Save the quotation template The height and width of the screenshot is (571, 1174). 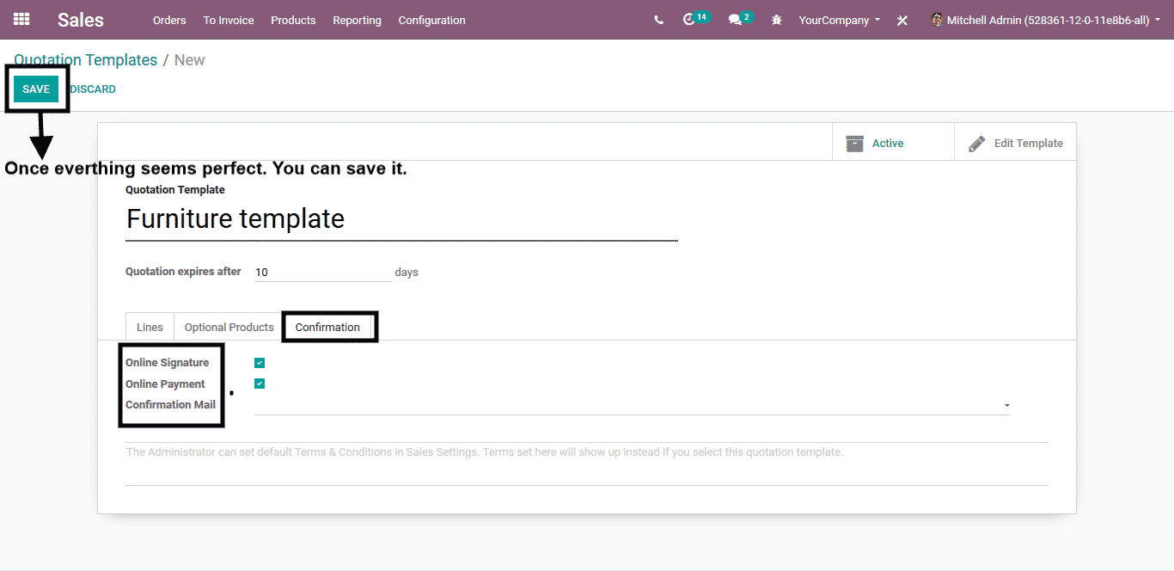pyautogui.click(x=36, y=89)
